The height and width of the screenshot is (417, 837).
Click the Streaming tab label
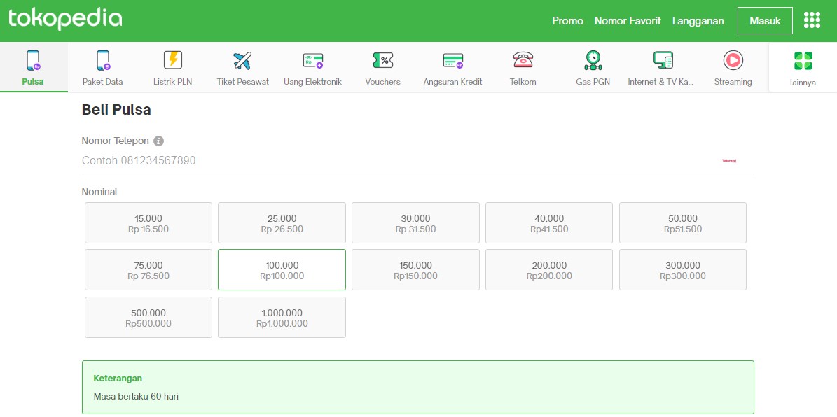pos(733,82)
